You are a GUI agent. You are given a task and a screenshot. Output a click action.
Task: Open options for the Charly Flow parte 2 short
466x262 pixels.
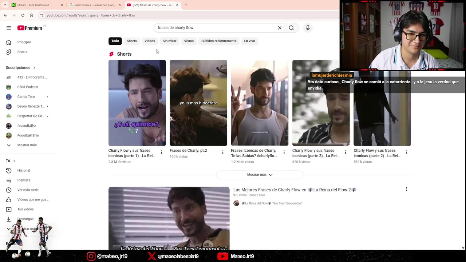[406, 152]
